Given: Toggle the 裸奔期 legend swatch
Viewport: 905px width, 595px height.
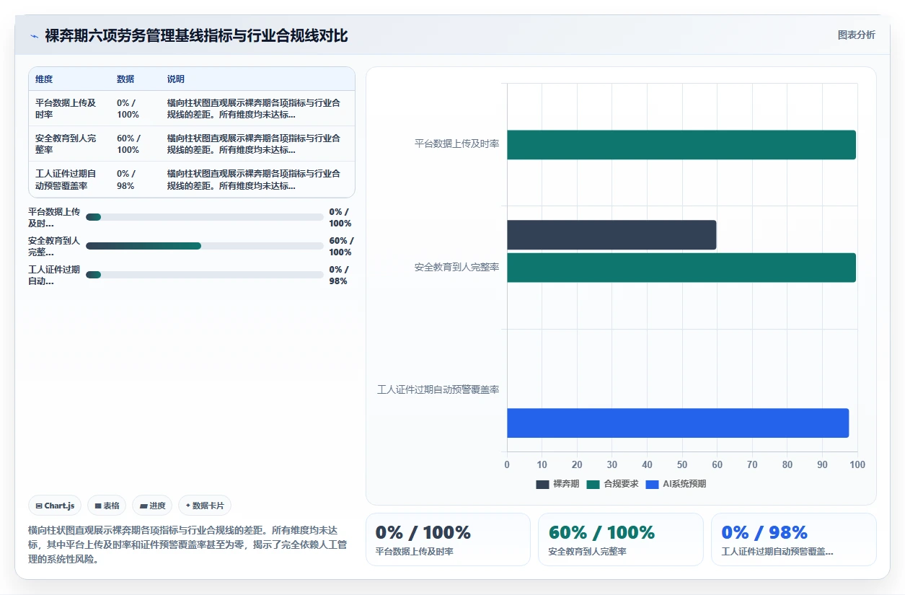Looking at the screenshot, I should (x=542, y=484).
